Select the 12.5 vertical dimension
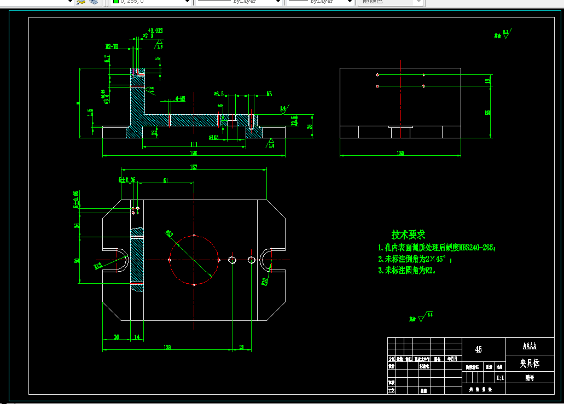The height and width of the screenshot is (404, 564). pos(295,121)
